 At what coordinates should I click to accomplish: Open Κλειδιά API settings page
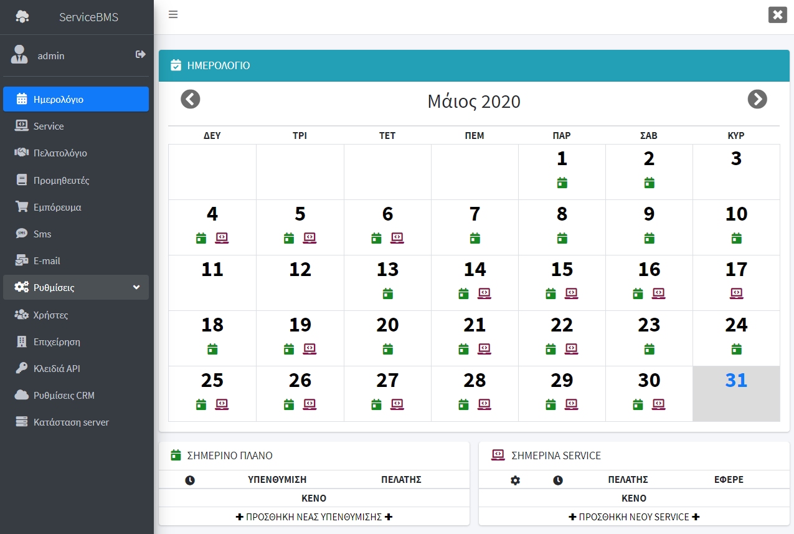click(x=57, y=369)
